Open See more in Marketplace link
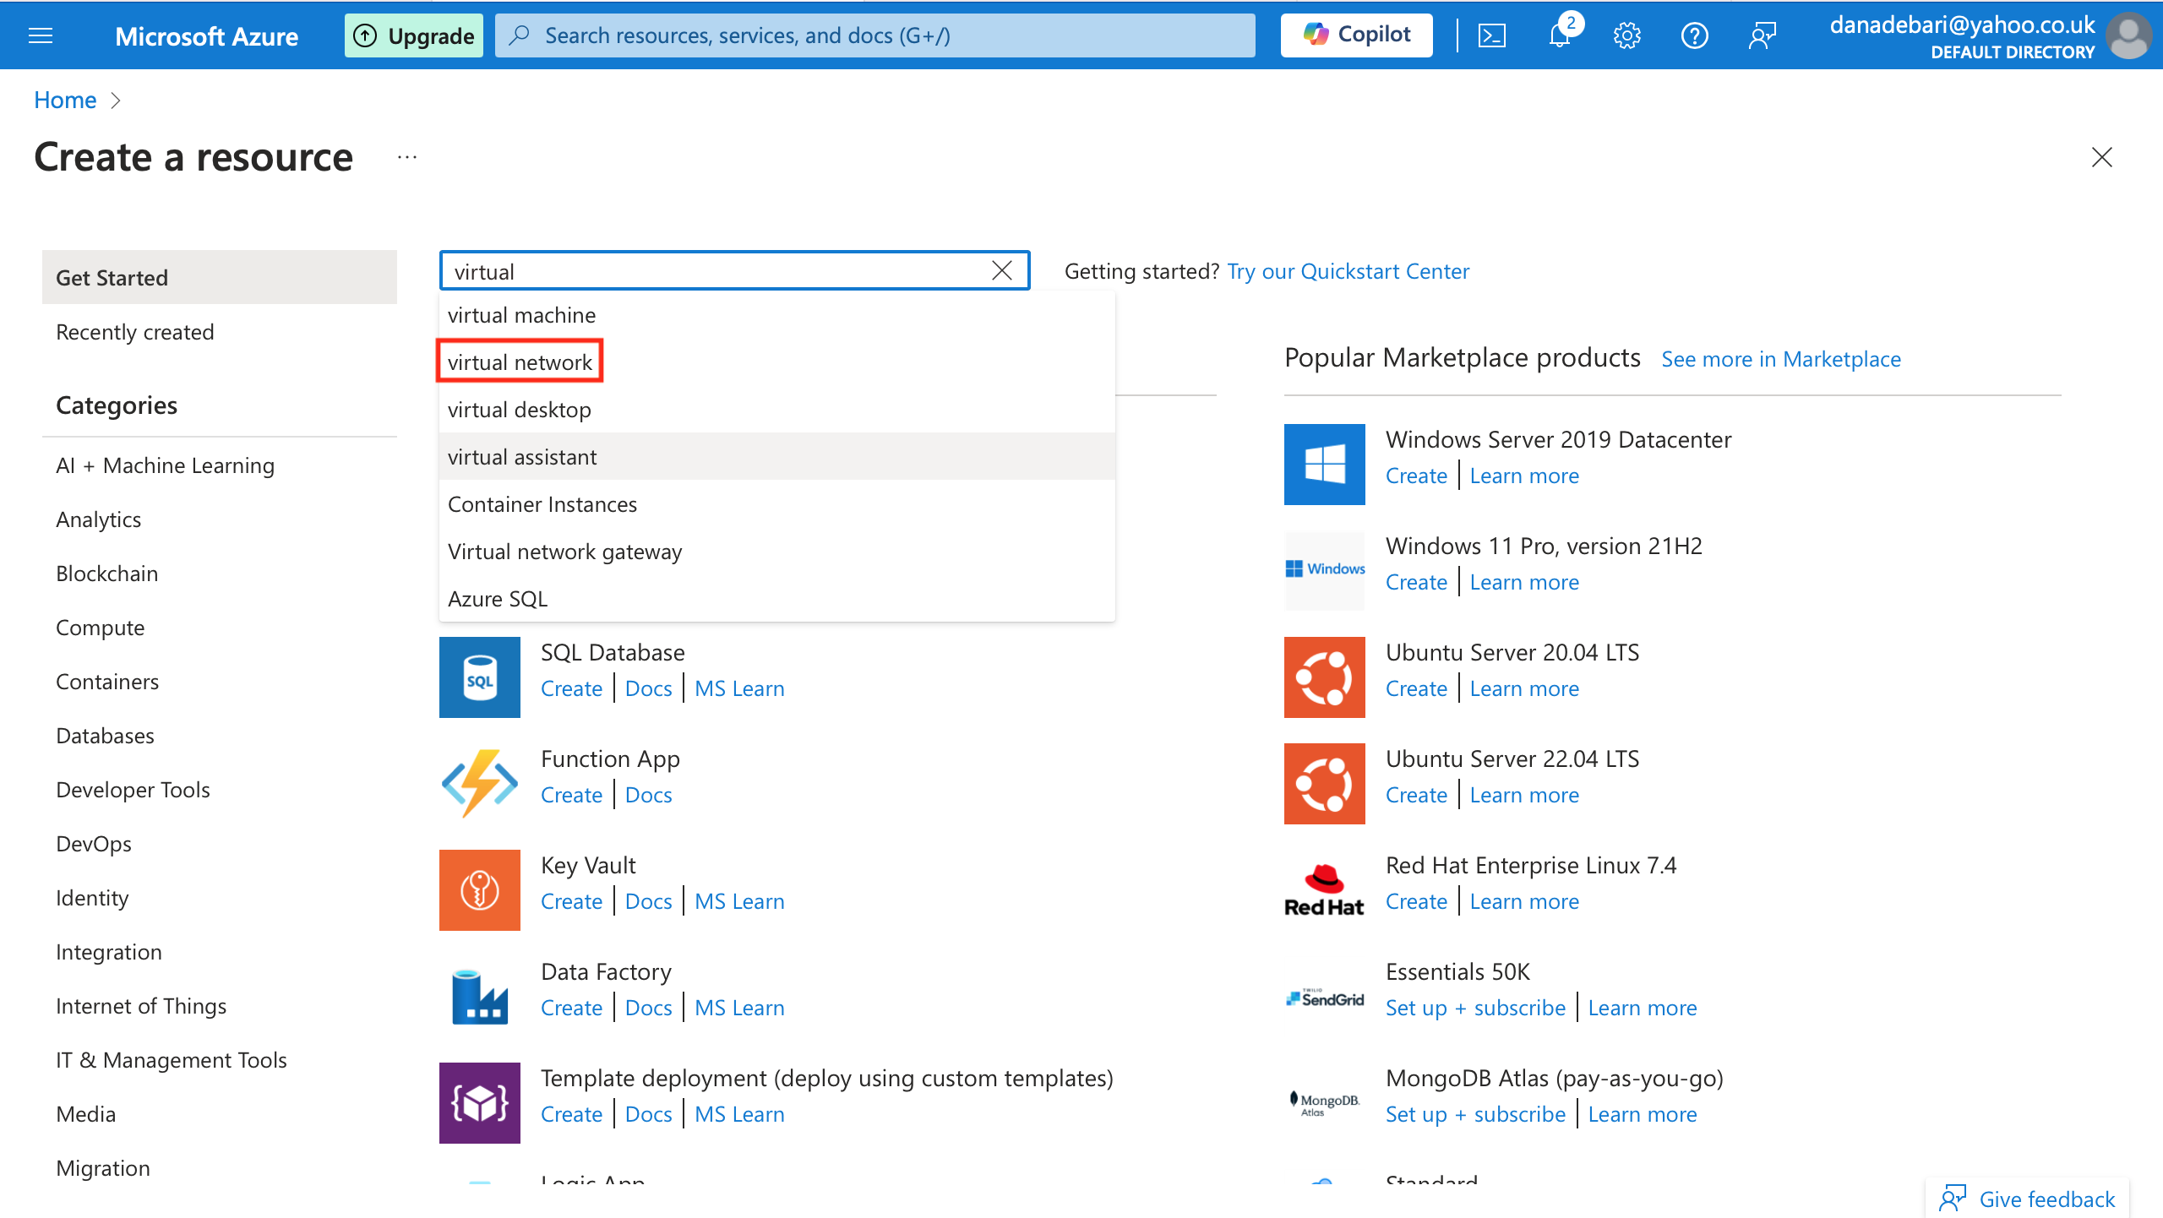The width and height of the screenshot is (2163, 1218). pyautogui.click(x=1780, y=359)
